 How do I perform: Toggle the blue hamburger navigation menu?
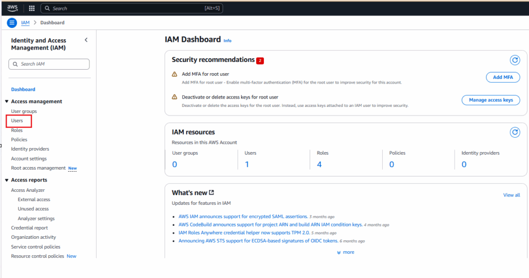pyautogui.click(x=12, y=23)
